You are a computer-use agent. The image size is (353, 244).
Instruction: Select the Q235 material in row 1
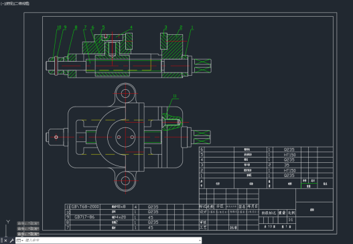[289, 175]
